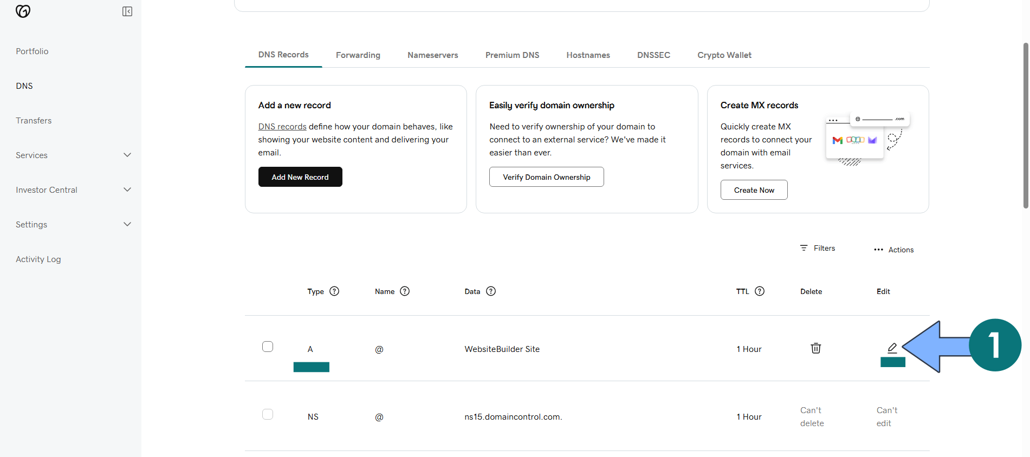Click Verify Domain Ownership button
This screenshot has height=457, width=1030.
point(547,177)
